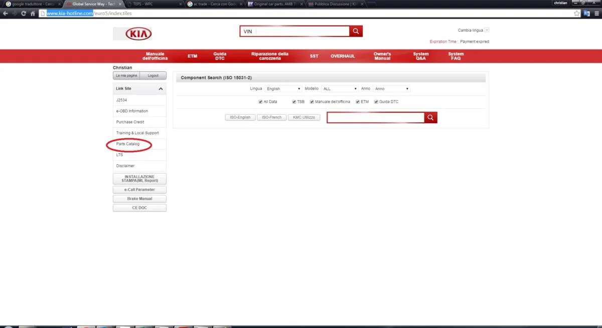Click INSTALLAZIONE STAMPA(ML Report) button
The image size is (602, 328).
(x=139, y=179)
